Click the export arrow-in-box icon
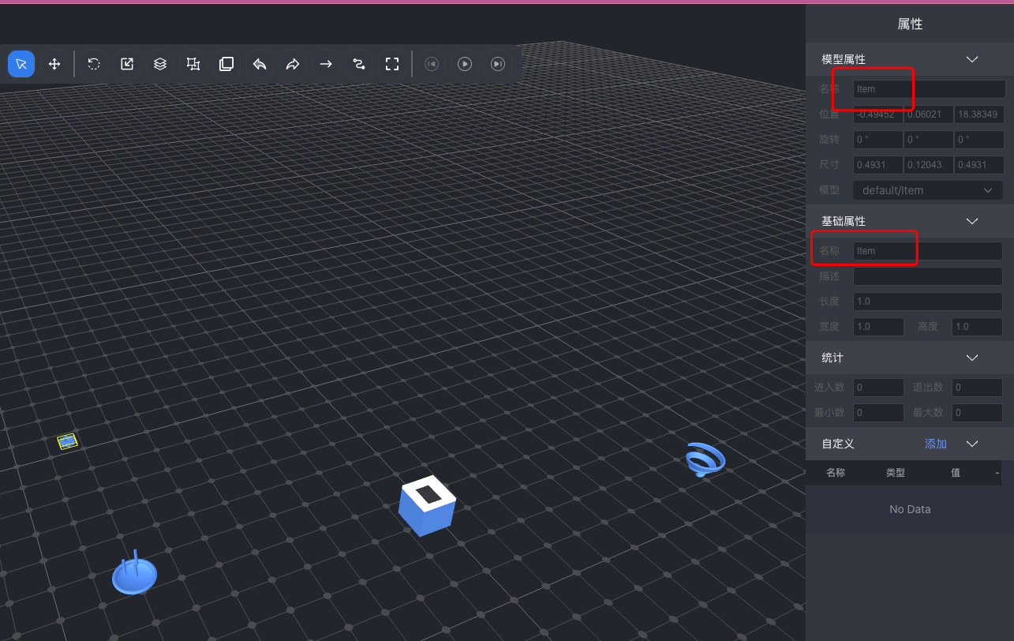 (x=127, y=64)
